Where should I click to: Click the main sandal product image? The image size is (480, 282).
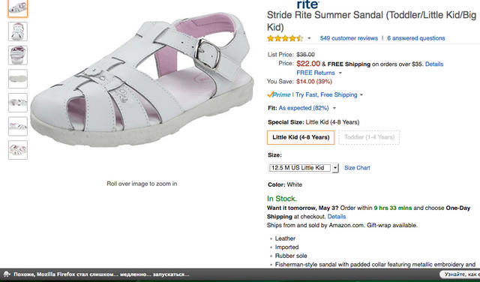[142, 80]
